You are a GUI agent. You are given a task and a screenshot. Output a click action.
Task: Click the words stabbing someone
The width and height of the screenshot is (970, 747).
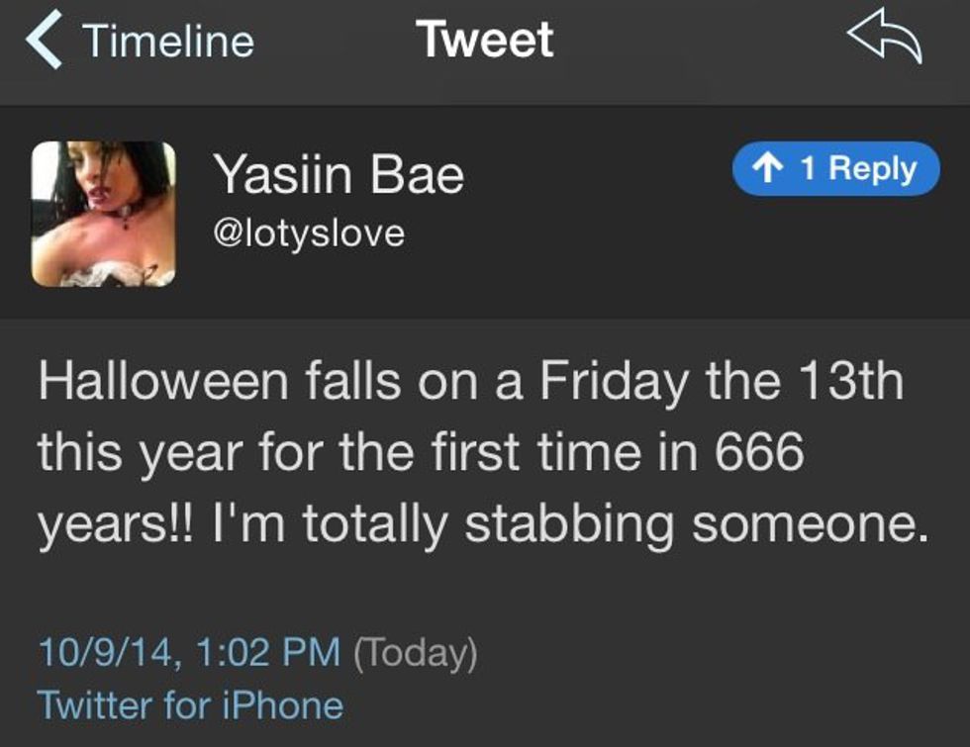coord(698,525)
